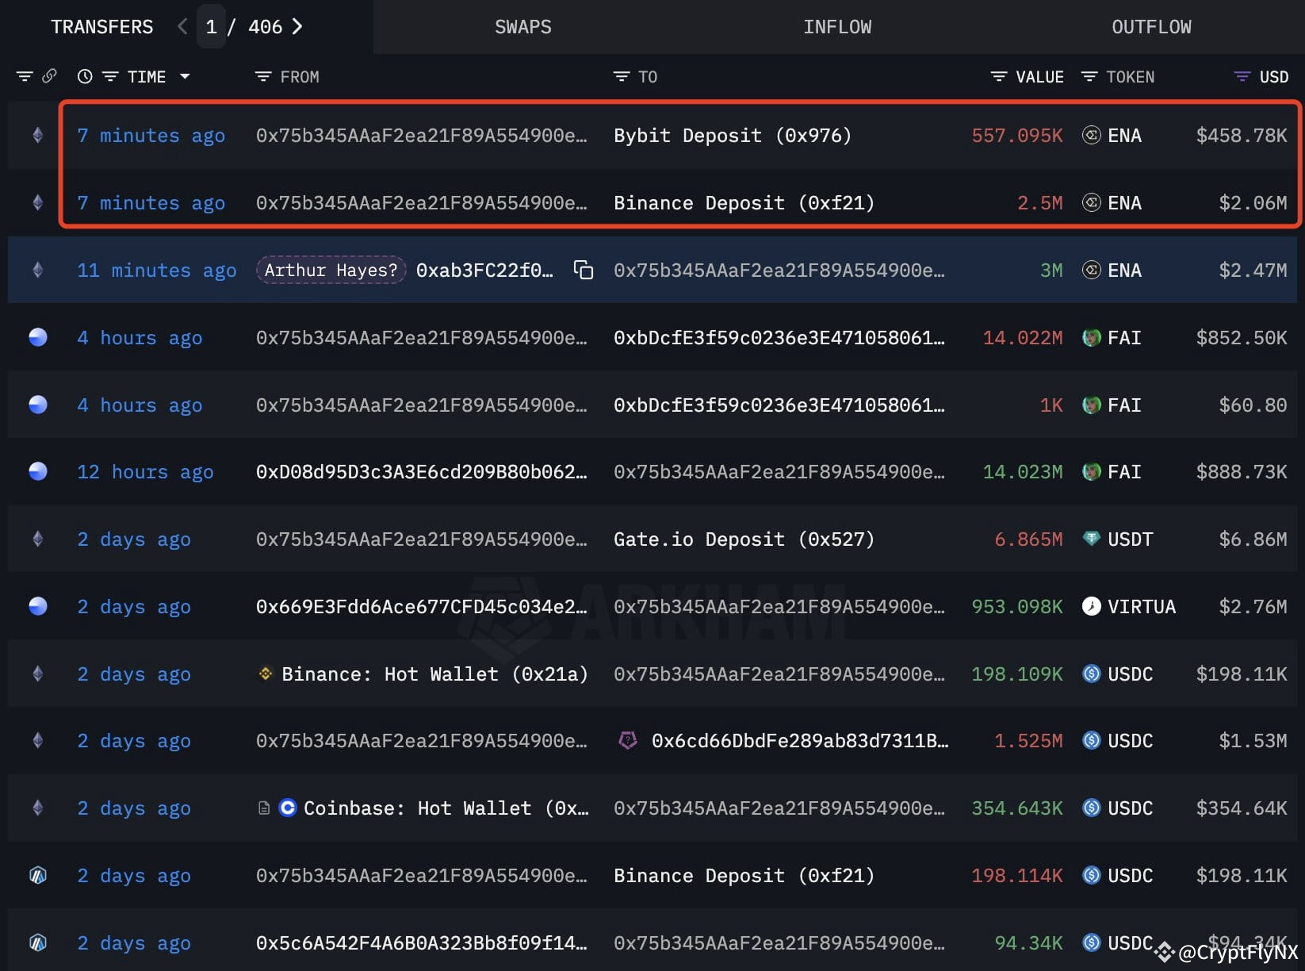Expand the TIME sort dropdown arrow

[185, 77]
